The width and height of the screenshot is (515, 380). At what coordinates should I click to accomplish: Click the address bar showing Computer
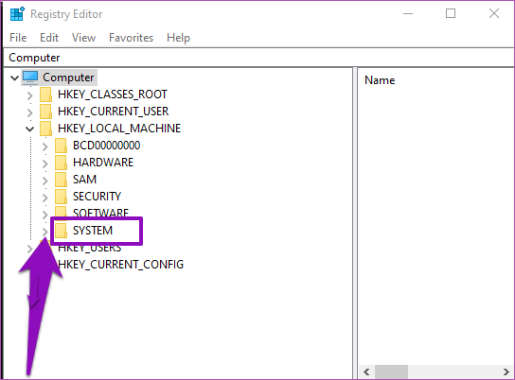click(x=258, y=58)
